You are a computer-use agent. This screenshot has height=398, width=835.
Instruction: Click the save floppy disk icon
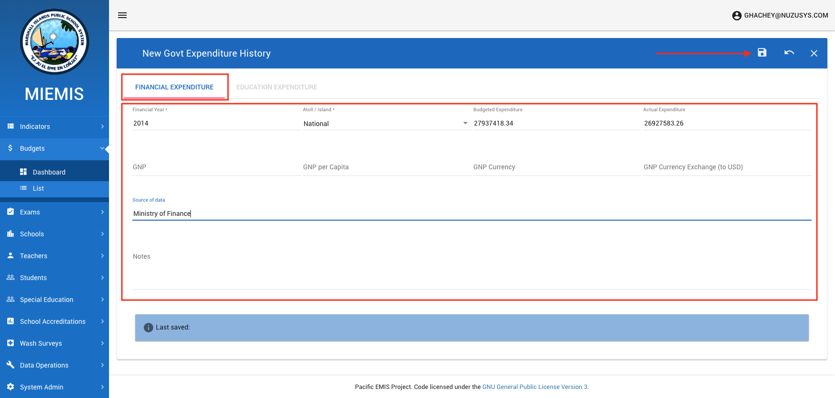pyautogui.click(x=762, y=53)
